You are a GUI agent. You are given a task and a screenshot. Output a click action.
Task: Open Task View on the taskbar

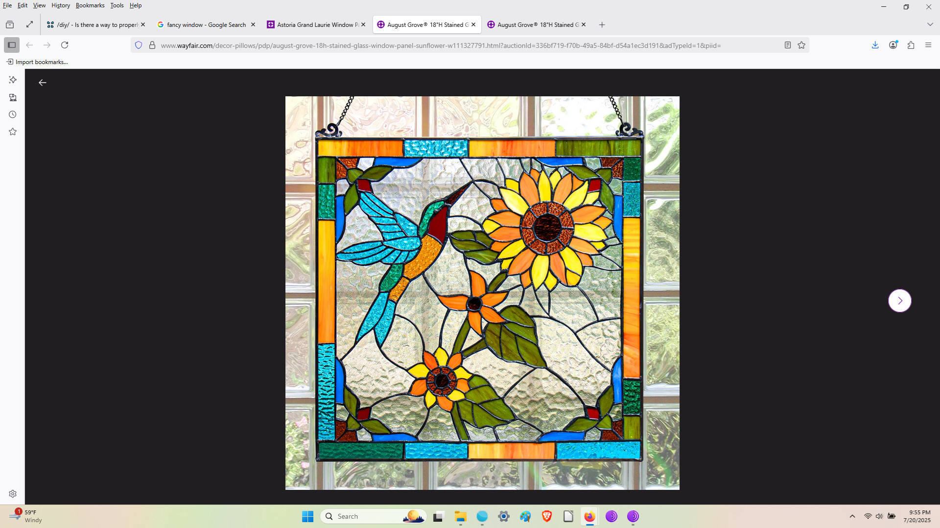(438, 516)
